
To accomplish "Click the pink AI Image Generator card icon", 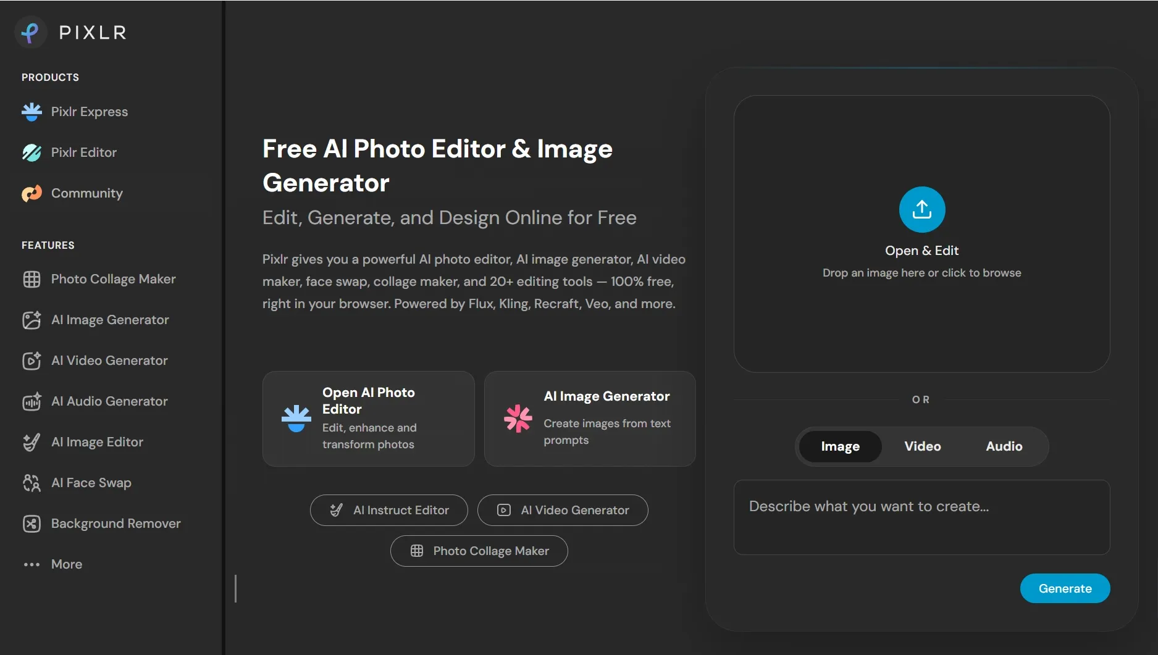I will pos(518,419).
